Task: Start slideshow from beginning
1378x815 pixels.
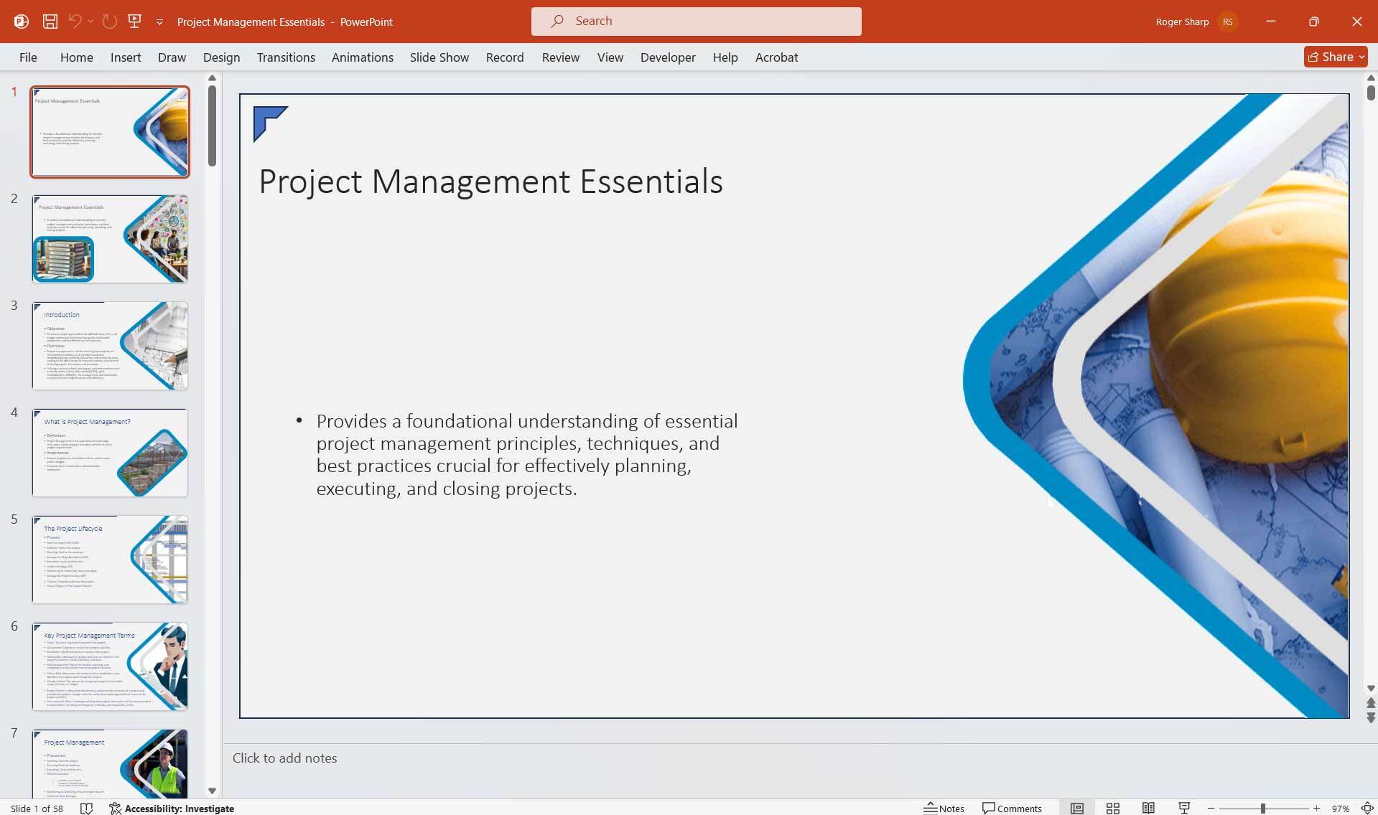Action: pyautogui.click(x=135, y=21)
